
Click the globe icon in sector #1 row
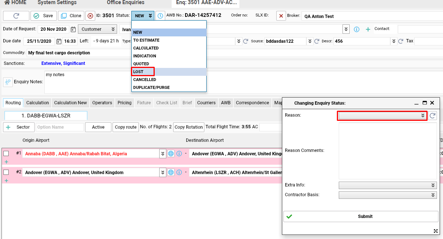pos(171,153)
